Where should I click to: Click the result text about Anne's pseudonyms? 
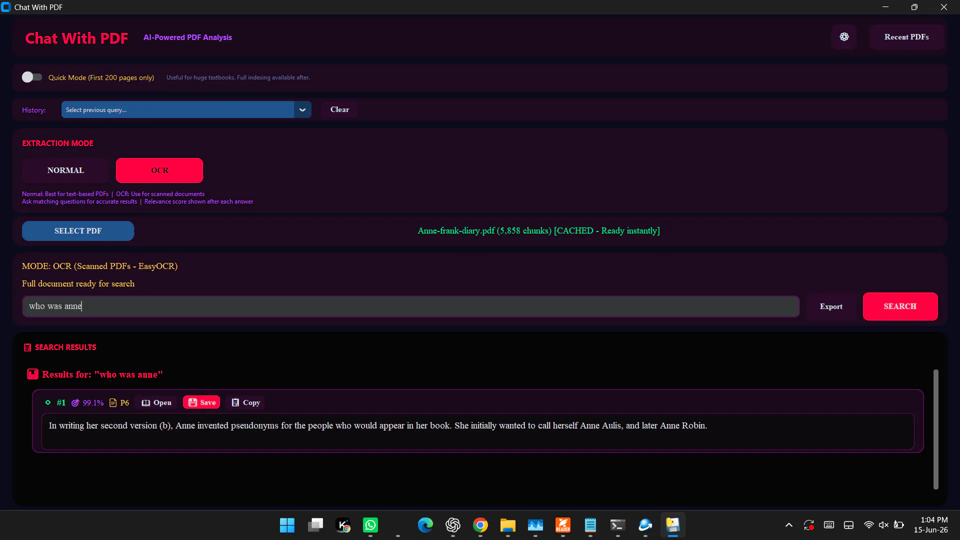[378, 425]
